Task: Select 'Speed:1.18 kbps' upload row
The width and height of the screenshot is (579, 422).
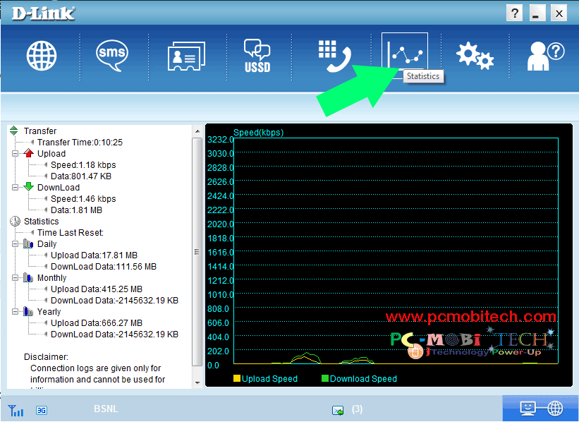Action: coord(83,165)
